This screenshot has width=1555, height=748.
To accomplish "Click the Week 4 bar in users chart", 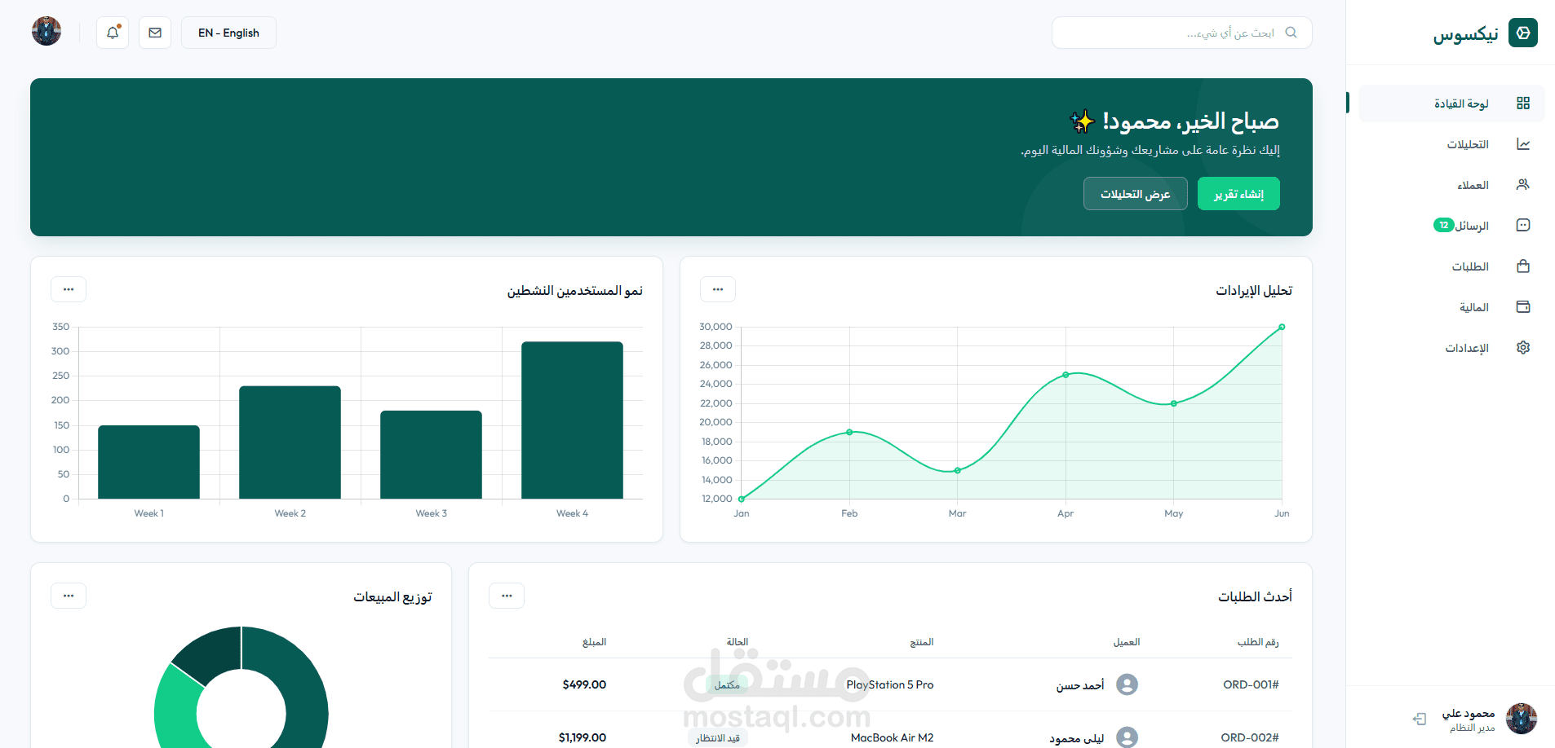I will (x=572, y=420).
